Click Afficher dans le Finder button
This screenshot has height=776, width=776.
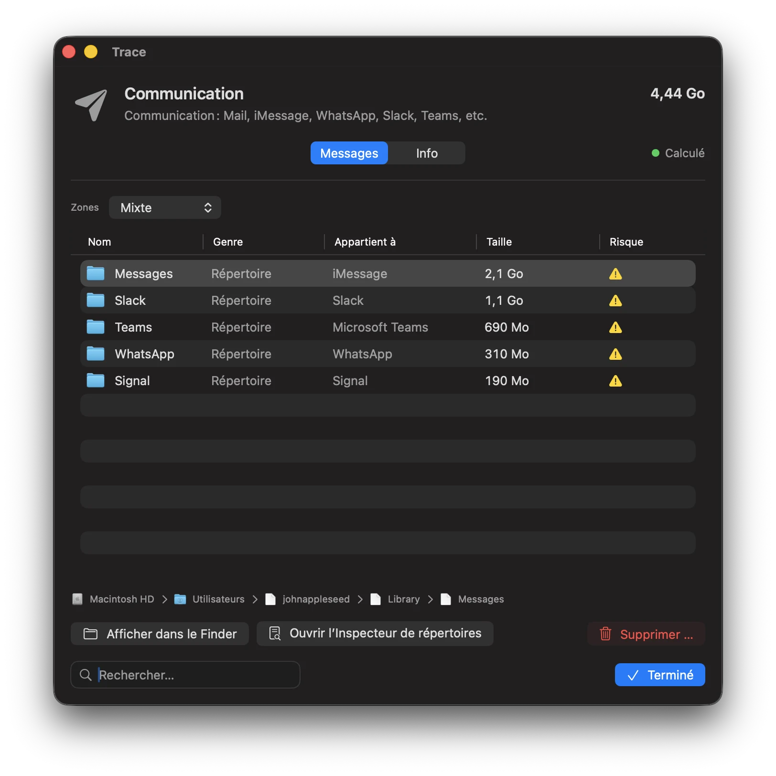[x=160, y=634]
